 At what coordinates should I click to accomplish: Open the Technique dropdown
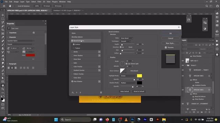click(x=125, y=41)
